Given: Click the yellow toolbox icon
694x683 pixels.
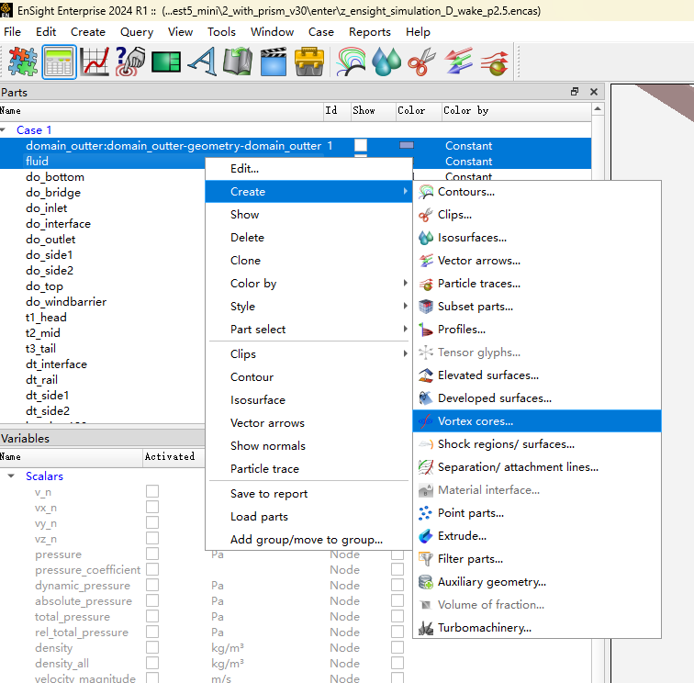Looking at the screenshot, I should [x=309, y=62].
